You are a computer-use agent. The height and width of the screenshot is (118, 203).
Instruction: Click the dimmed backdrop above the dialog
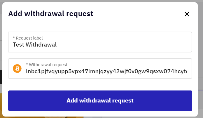click(x=101, y=1)
